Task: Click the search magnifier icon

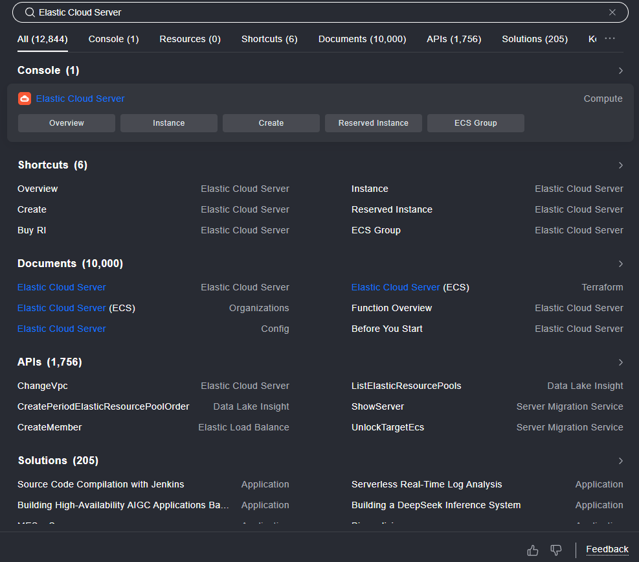Action: tap(30, 13)
